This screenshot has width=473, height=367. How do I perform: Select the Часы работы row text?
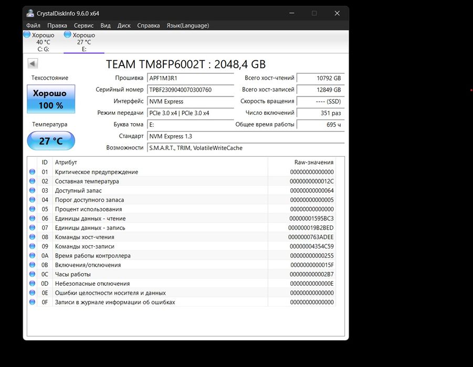[72, 274]
